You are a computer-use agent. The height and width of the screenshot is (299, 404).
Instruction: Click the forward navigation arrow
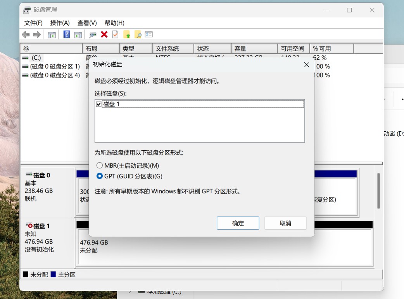tap(37, 34)
